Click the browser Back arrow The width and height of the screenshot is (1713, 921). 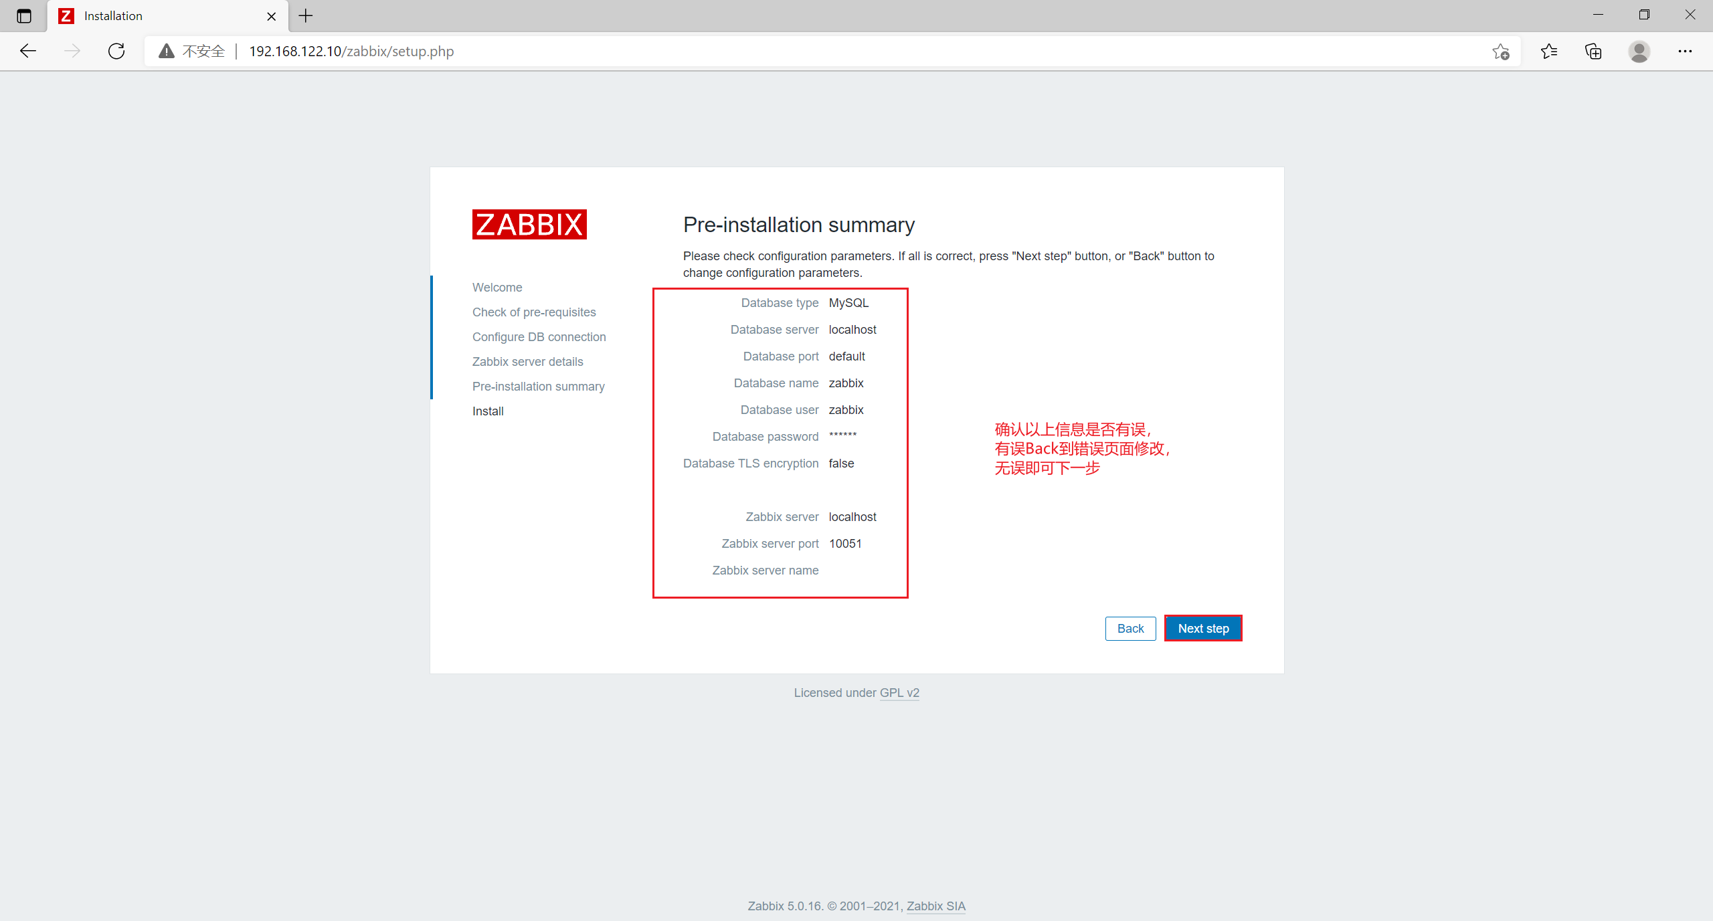click(x=27, y=51)
